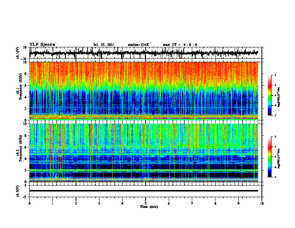Click the time axis tick label "6"
Image resolution: width=295 pixels, height=228 pixels.
(x=169, y=203)
